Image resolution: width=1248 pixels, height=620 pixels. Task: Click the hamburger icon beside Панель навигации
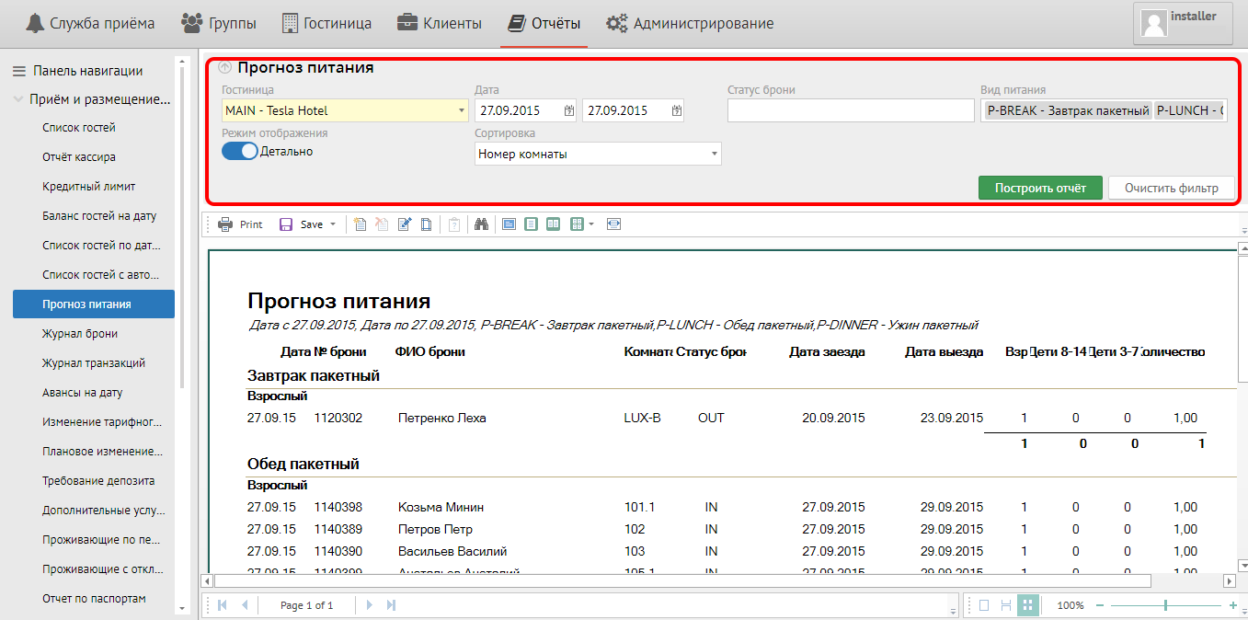tap(18, 71)
